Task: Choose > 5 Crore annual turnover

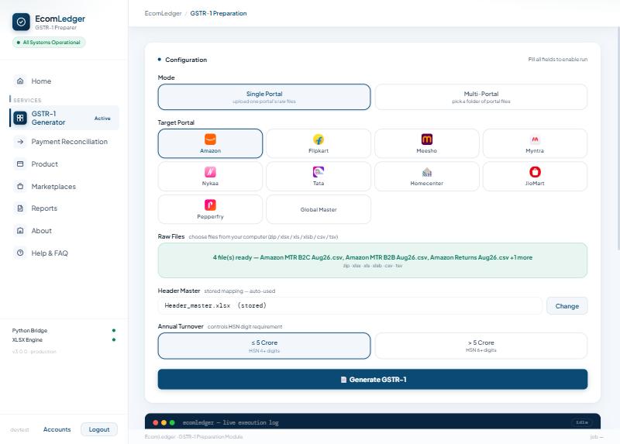Action: tap(480, 346)
